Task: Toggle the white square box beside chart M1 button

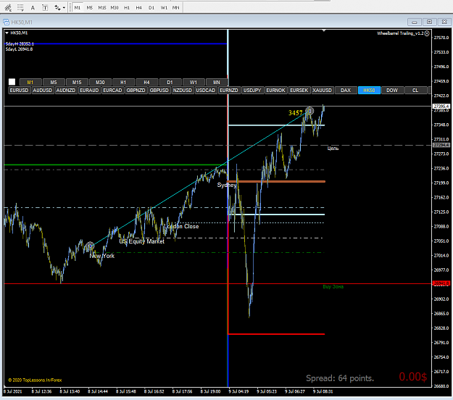Action: point(12,82)
